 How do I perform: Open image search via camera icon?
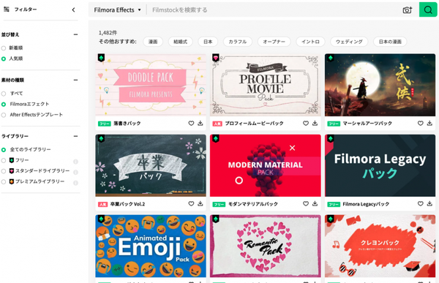tap(408, 10)
